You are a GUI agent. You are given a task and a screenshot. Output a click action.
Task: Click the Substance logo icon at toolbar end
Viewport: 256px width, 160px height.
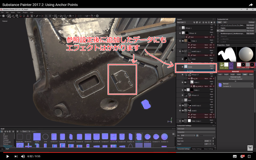click(97, 16)
